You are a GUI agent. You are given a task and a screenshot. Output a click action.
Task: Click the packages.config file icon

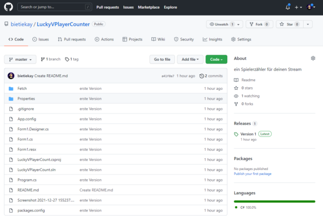[11, 210]
